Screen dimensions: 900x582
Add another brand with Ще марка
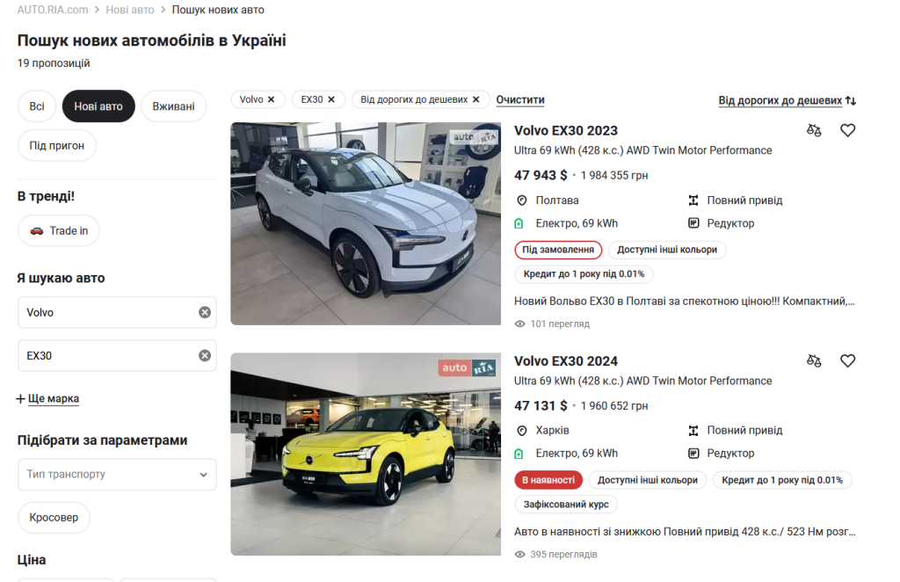54,399
